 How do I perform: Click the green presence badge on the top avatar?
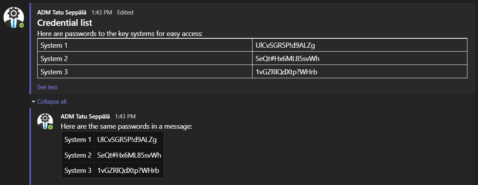click(x=22, y=25)
